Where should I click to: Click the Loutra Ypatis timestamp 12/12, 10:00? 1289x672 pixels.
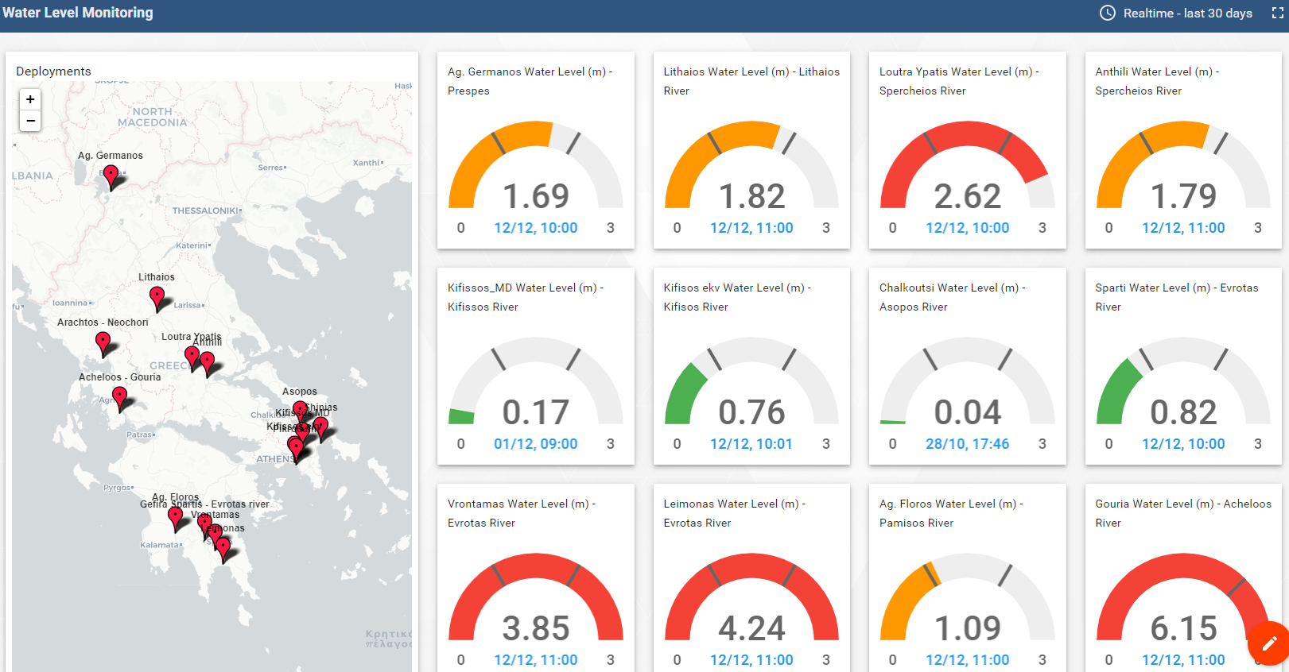click(968, 228)
